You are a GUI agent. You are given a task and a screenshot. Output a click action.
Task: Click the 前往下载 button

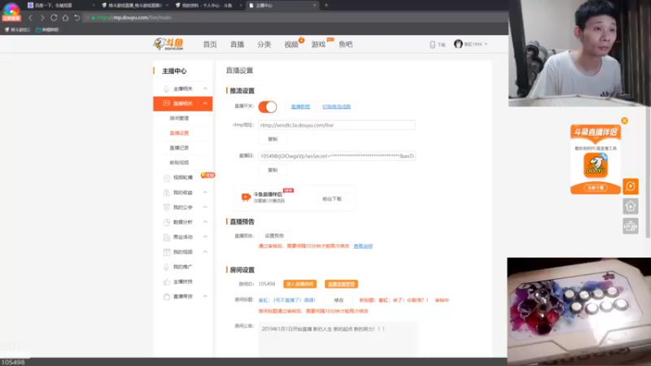pyautogui.click(x=332, y=198)
